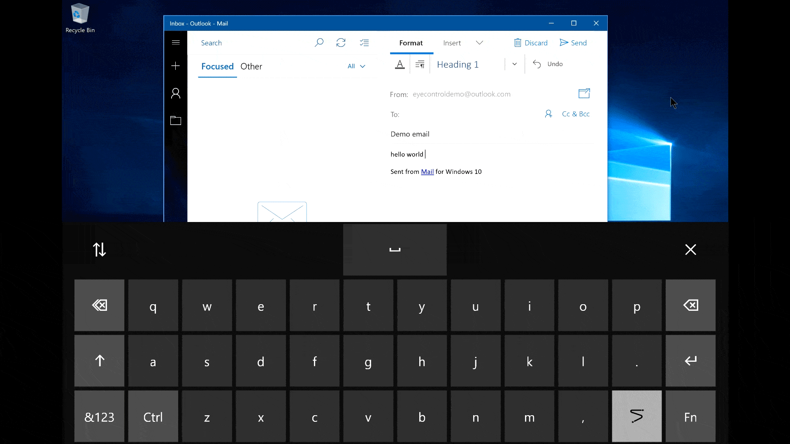Click the Discard button to discard email
The image size is (790, 444).
tap(531, 43)
